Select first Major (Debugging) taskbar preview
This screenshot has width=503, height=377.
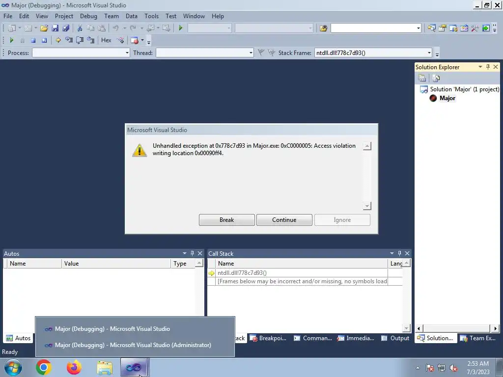(135, 328)
